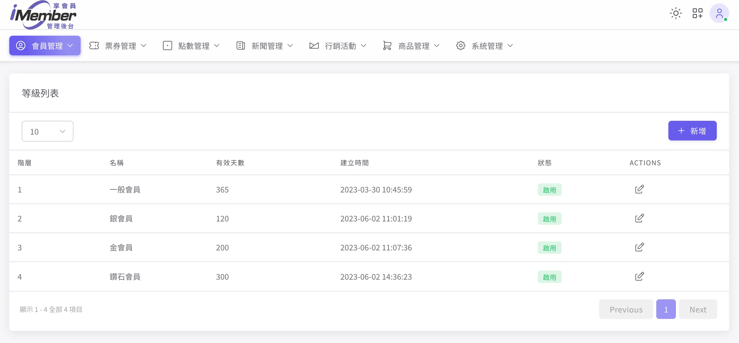Open the 新聞管理 menu

click(265, 46)
